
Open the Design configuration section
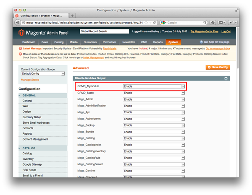click(27, 112)
